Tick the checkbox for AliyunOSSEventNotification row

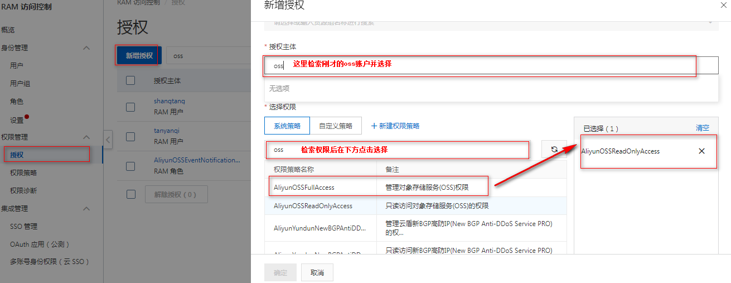130,166
